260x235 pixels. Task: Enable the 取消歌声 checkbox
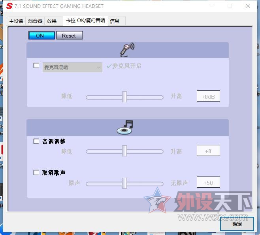click(x=36, y=172)
